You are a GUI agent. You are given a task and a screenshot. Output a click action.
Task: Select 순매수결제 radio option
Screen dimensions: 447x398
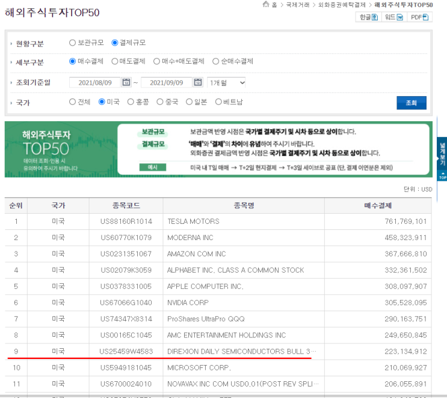click(216, 61)
